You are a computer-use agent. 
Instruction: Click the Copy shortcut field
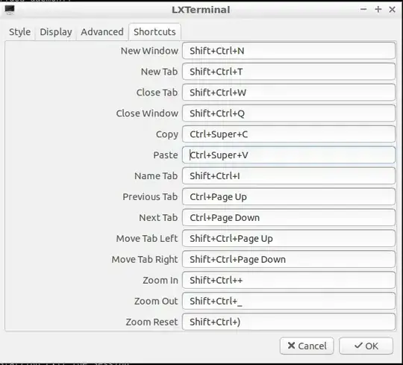pos(289,134)
